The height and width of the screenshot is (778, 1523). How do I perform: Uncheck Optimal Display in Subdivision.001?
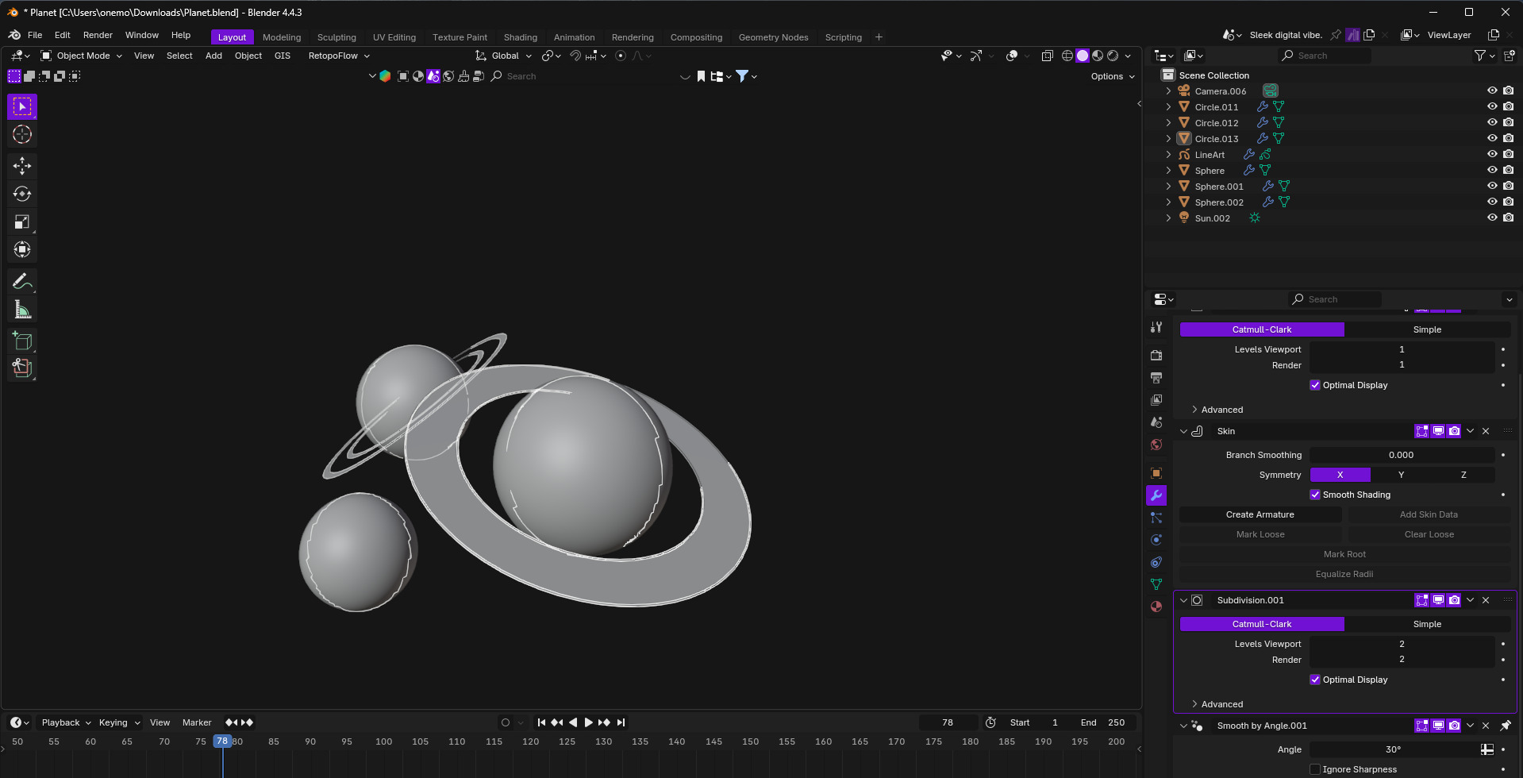tap(1315, 680)
